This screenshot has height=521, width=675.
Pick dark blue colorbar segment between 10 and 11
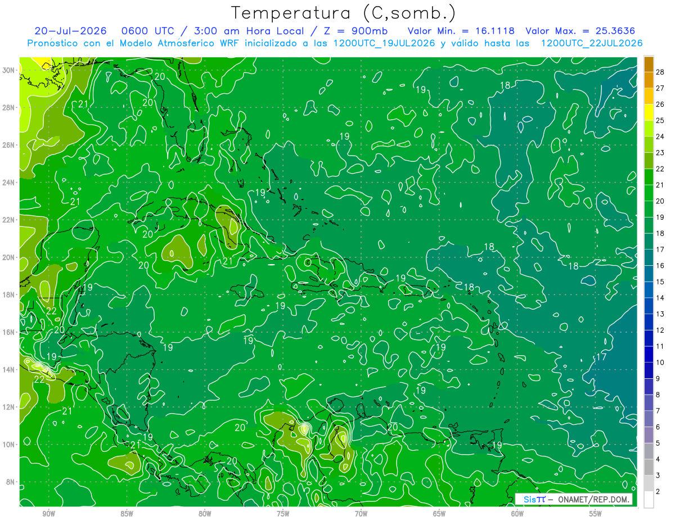point(649,355)
